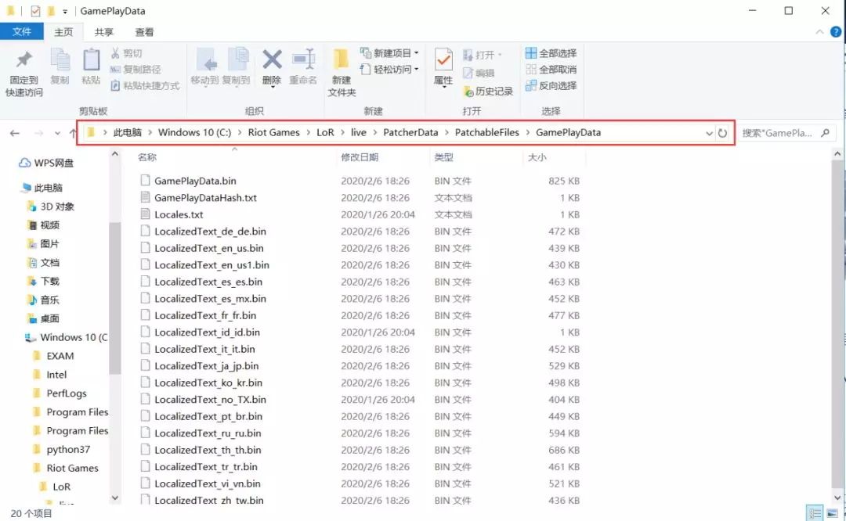Switch to large icons view in status bar
This screenshot has width=846, height=521.
[833, 513]
